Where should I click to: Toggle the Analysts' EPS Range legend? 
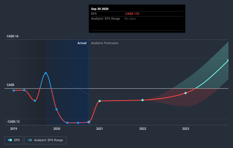[45, 140]
